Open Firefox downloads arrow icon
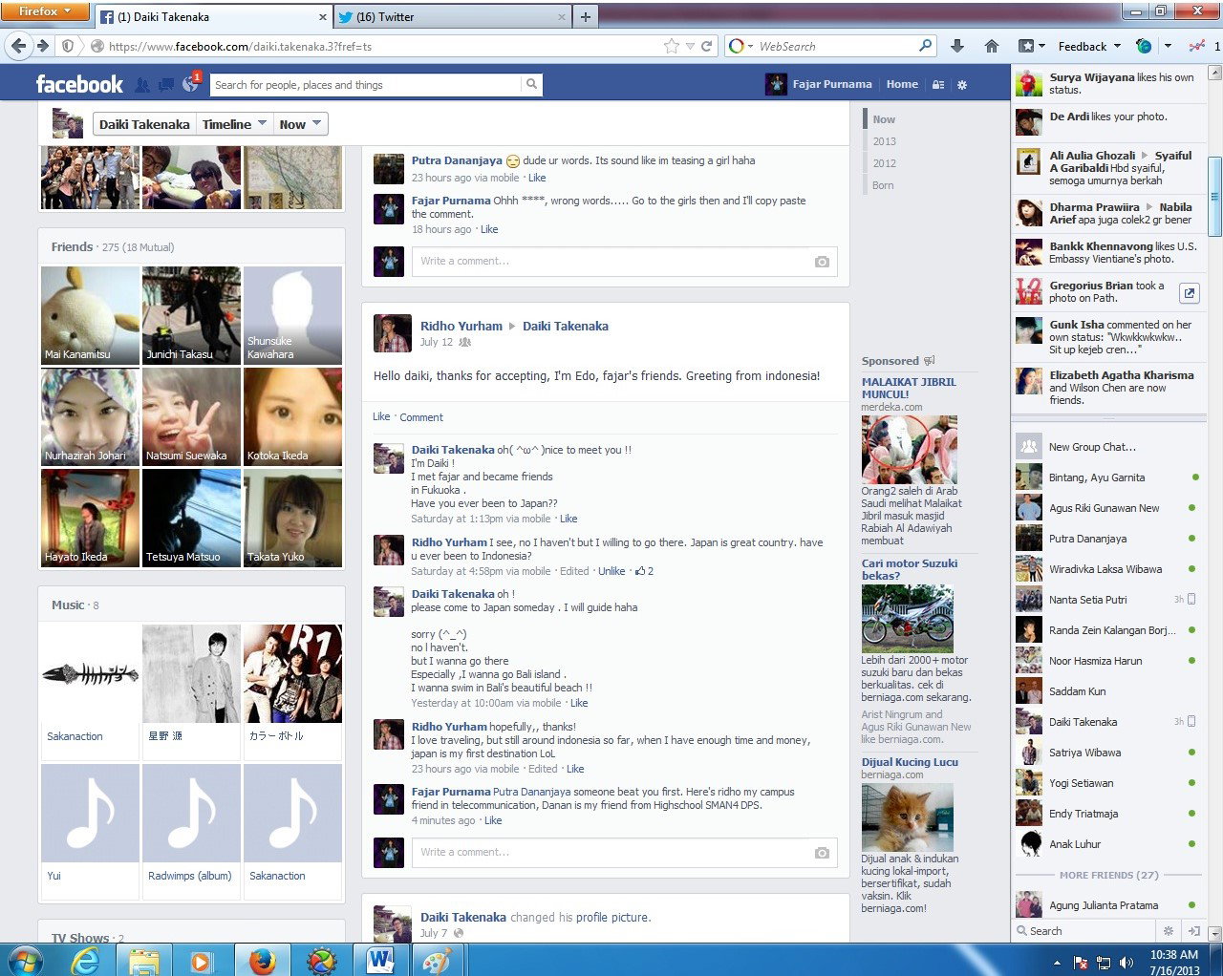 tap(957, 46)
